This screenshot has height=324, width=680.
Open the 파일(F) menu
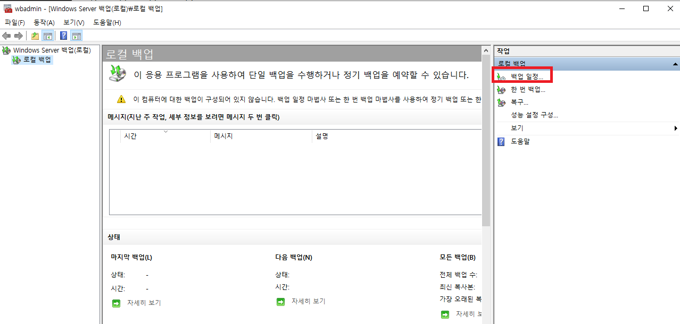(15, 22)
